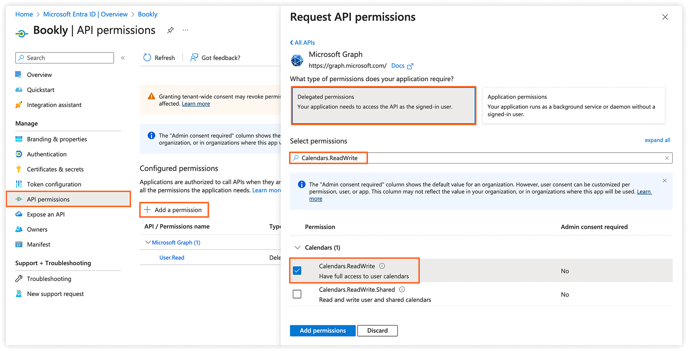This screenshot has height=351, width=688.
Task: Click the Select permissions search box
Action: (x=481, y=158)
